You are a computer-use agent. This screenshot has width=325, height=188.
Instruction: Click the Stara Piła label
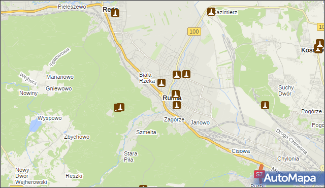pos(131,156)
